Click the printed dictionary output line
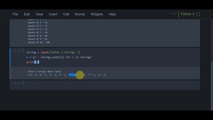This screenshot has width=213, height=120. 67,75
